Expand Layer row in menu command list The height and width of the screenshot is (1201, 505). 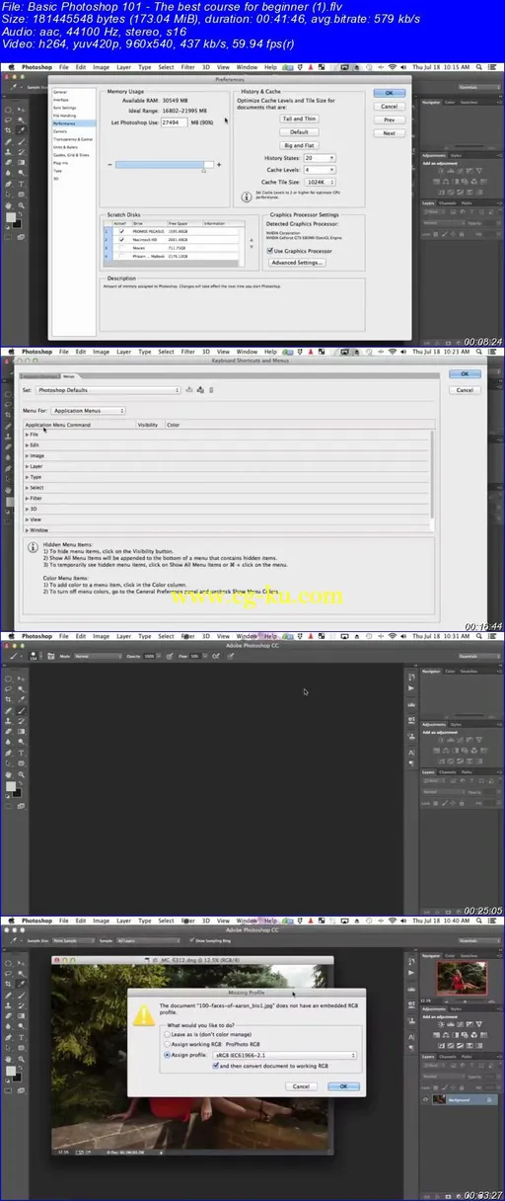(27, 466)
